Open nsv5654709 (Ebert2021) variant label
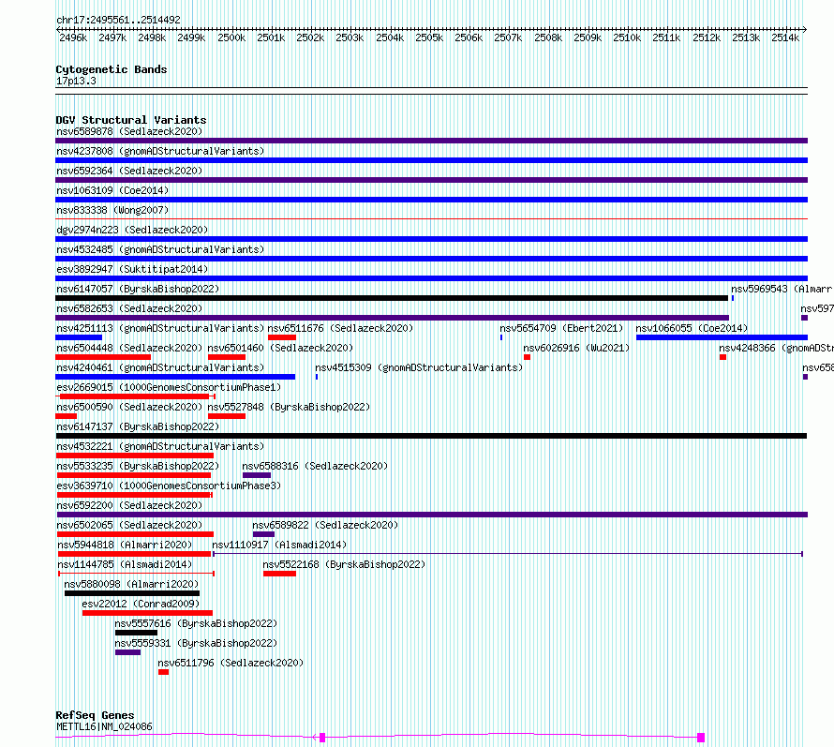Screen dimensions: 834x747 (x=561, y=328)
